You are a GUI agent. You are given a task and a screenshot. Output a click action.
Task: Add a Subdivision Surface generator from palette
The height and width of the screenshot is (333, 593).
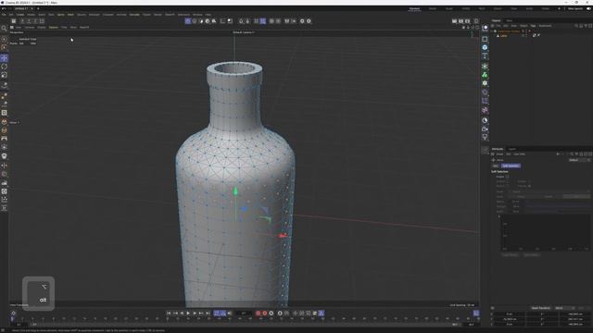coord(485,67)
